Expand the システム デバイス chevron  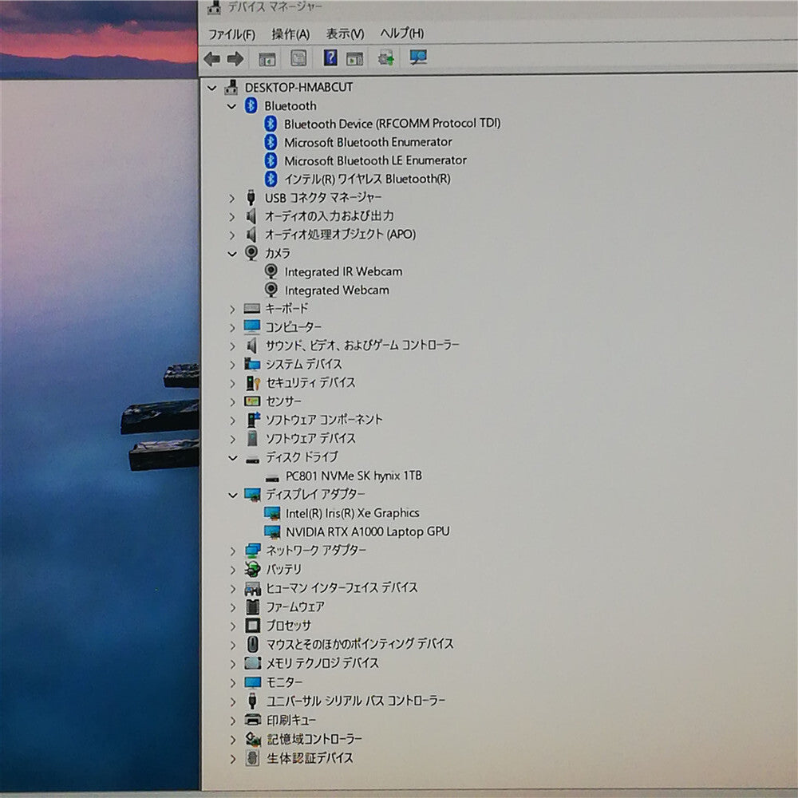click(232, 365)
